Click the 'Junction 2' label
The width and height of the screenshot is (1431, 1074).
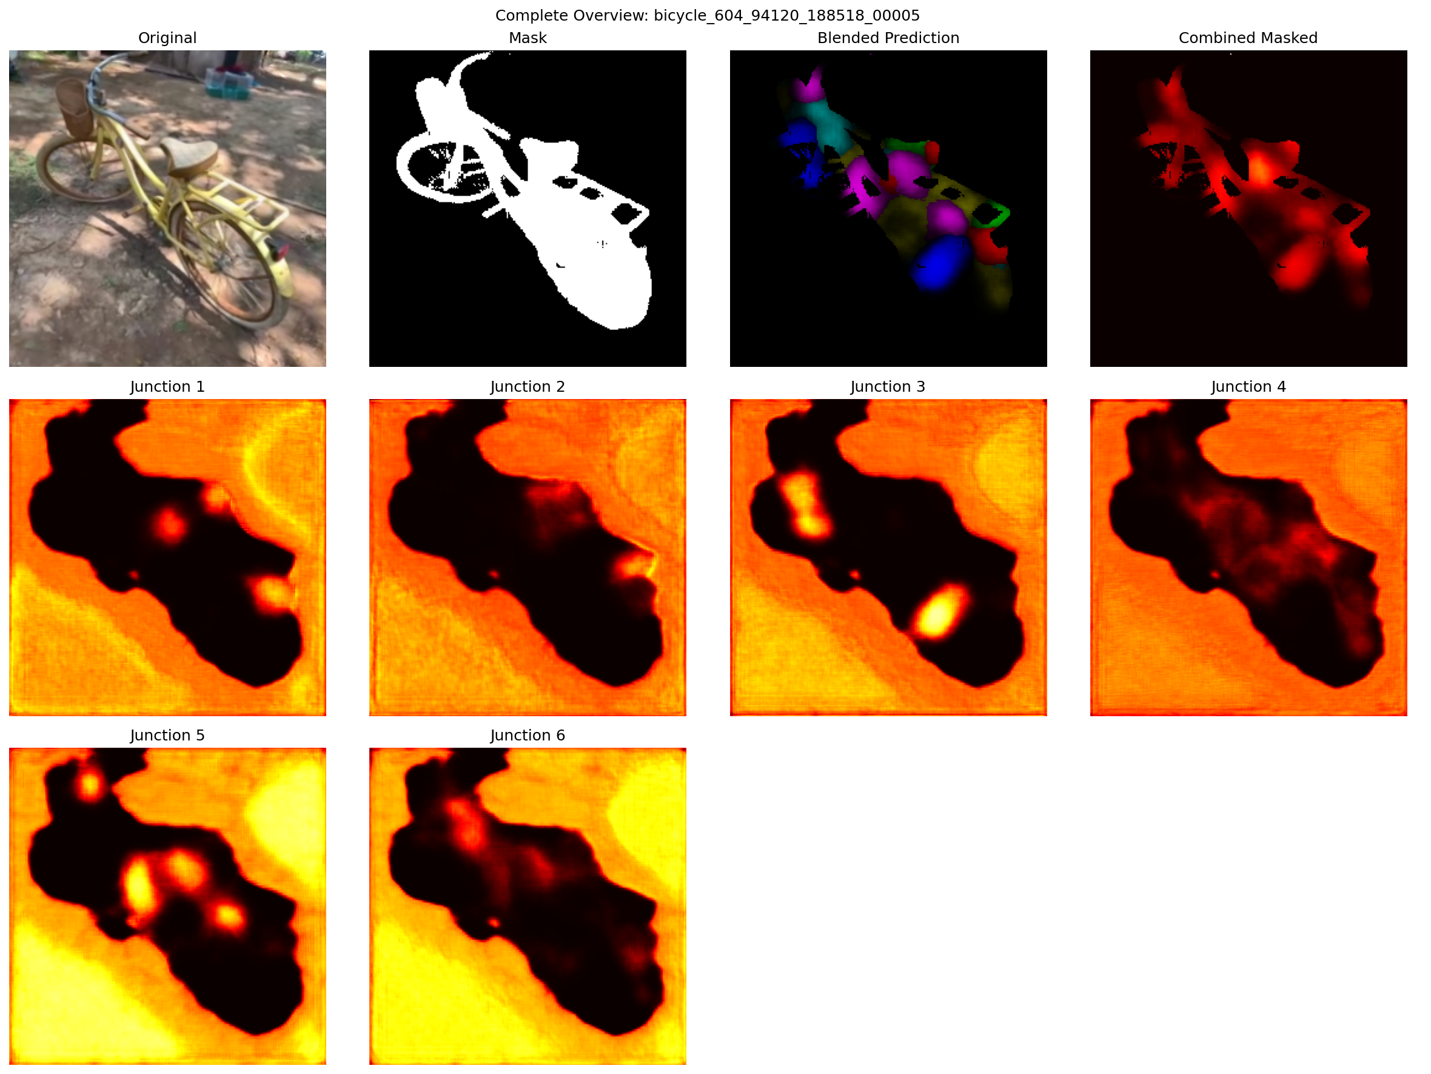[x=528, y=387]
